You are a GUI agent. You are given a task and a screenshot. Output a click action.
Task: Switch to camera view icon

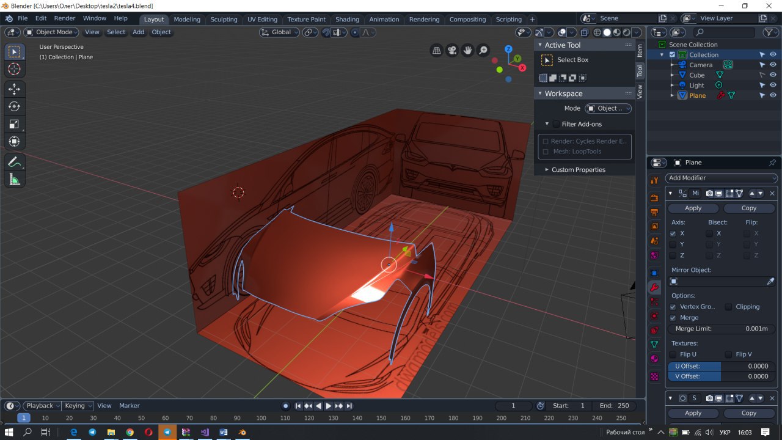(x=452, y=51)
